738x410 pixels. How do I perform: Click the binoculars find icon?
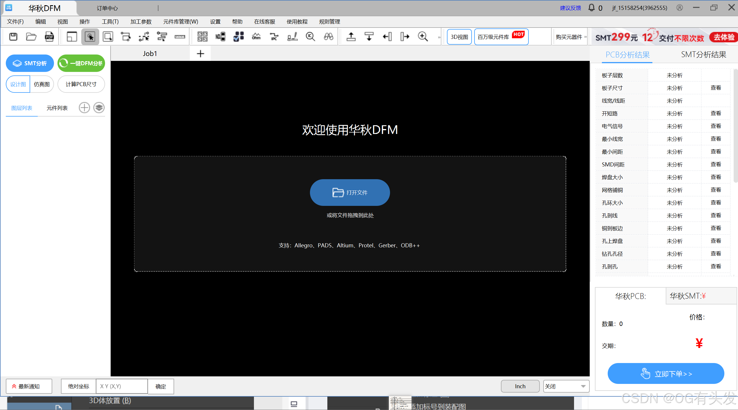click(x=329, y=37)
